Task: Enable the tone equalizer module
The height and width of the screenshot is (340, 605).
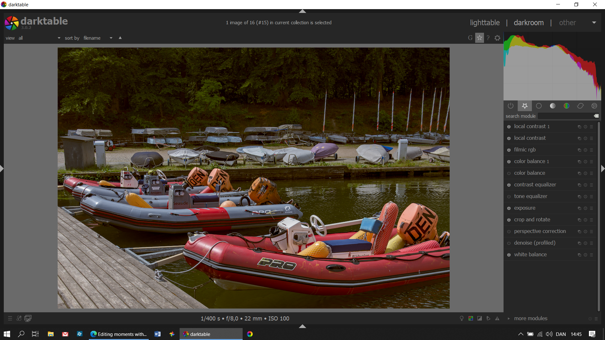Action: [x=509, y=197]
